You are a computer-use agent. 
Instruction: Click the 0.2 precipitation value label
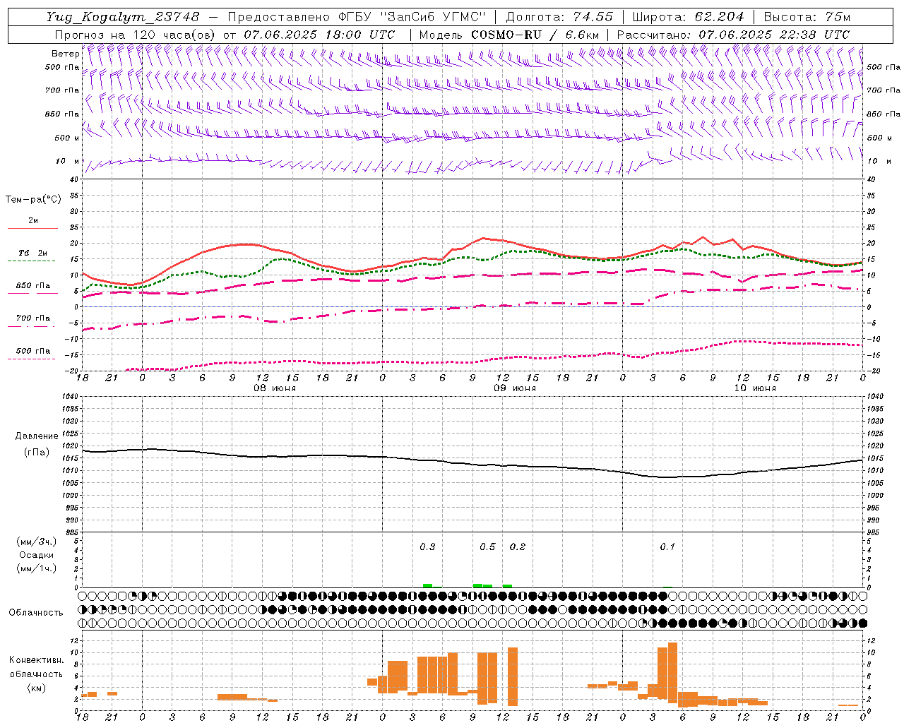click(518, 547)
